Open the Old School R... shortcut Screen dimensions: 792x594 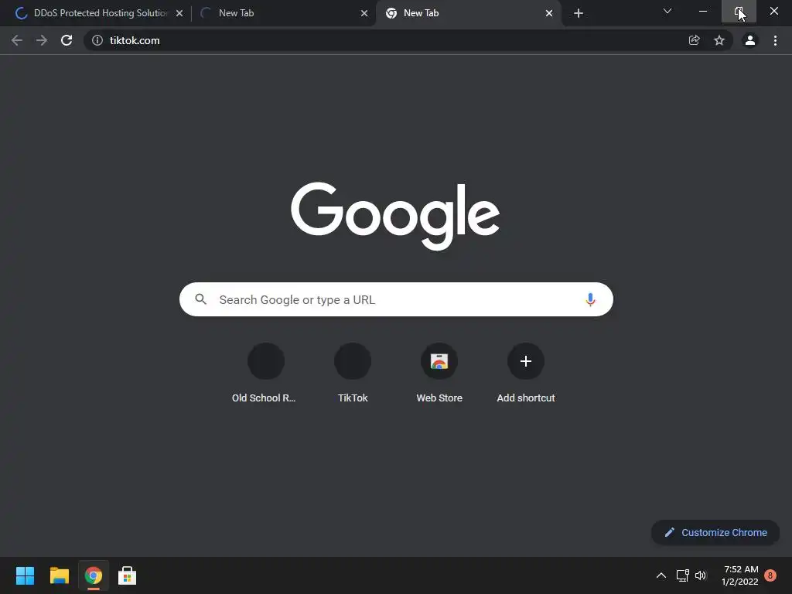pyautogui.click(x=266, y=373)
